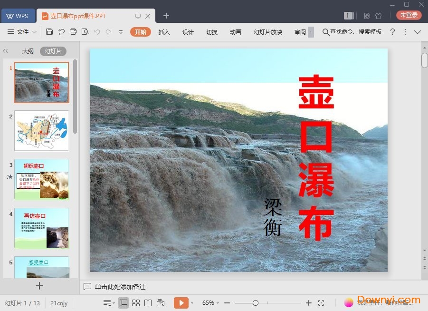Start slideshow with the play icon in status bar

tap(182, 302)
